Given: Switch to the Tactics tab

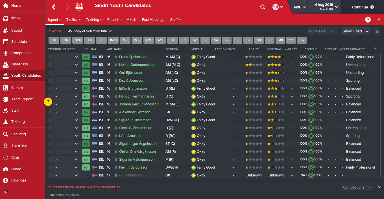Looking at the screenshot, I should click(72, 20).
